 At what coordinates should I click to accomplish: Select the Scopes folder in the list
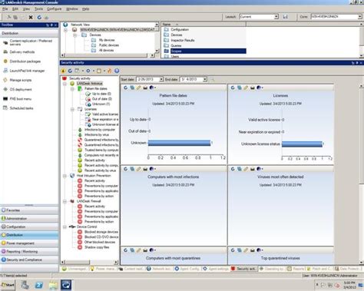point(204,51)
